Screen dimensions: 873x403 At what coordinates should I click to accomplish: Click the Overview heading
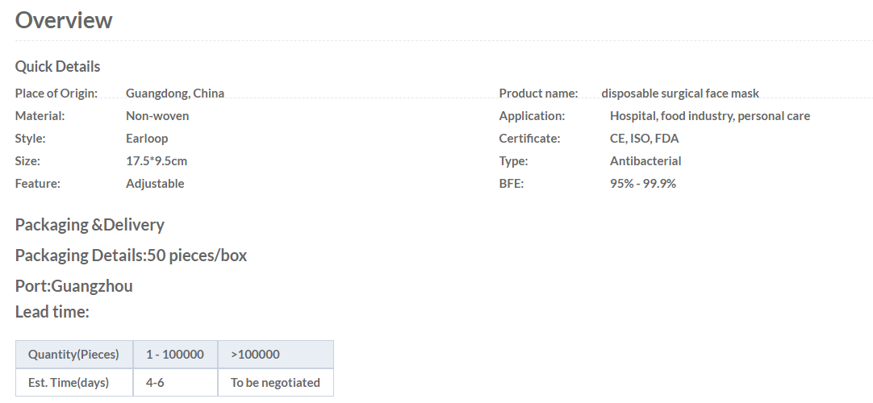(64, 20)
